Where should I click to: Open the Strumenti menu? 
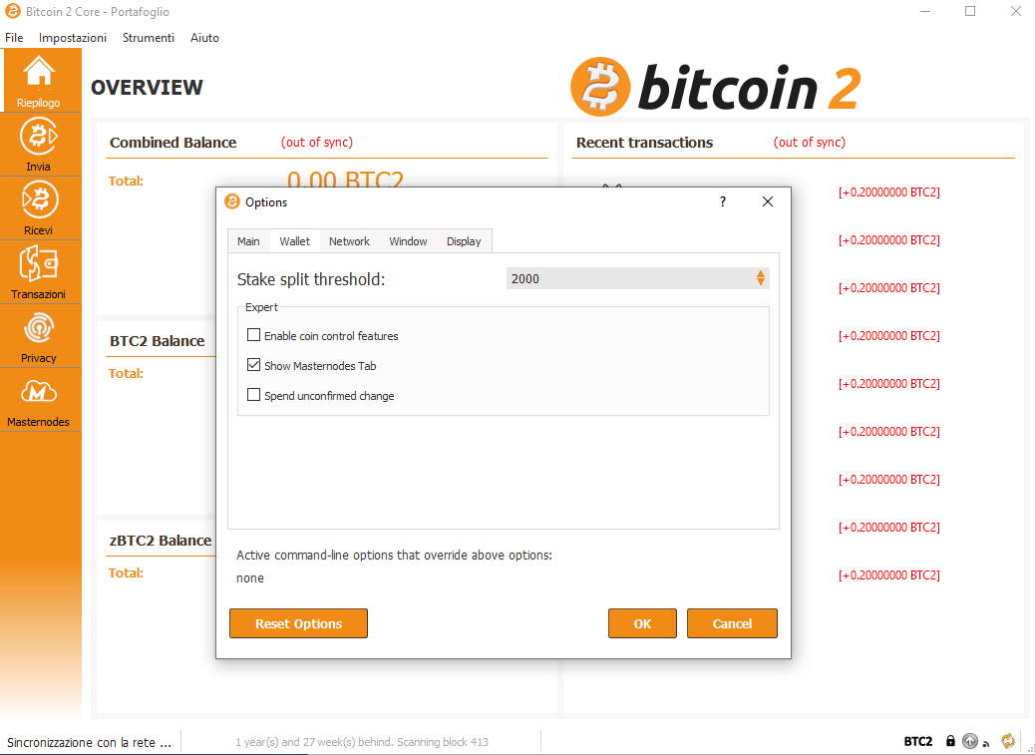(x=149, y=38)
